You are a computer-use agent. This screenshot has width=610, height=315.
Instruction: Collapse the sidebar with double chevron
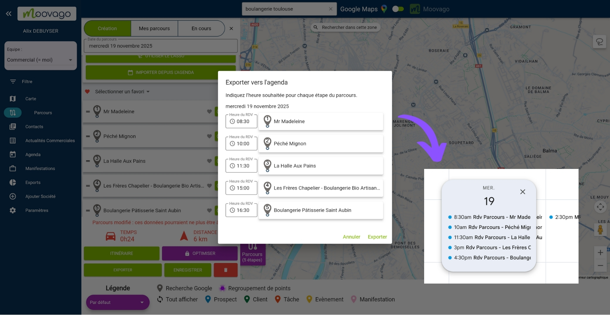pyautogui.click(x=9, y=14)
